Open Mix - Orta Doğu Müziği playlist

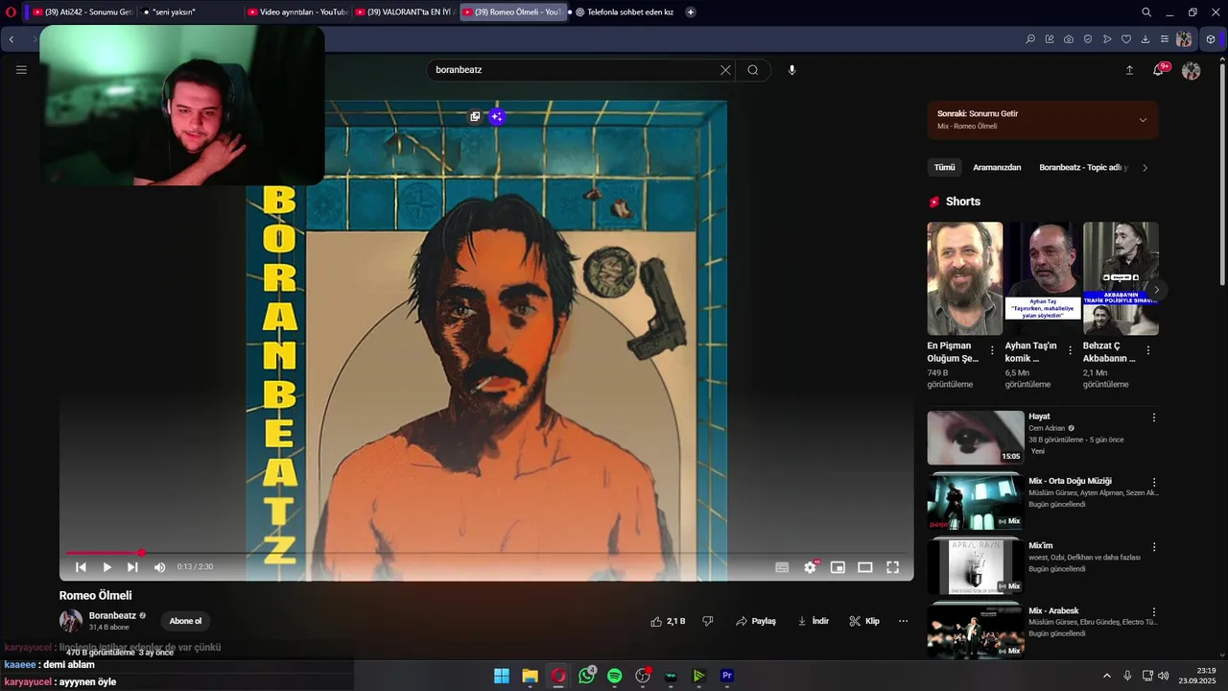(x=976, y=502)
